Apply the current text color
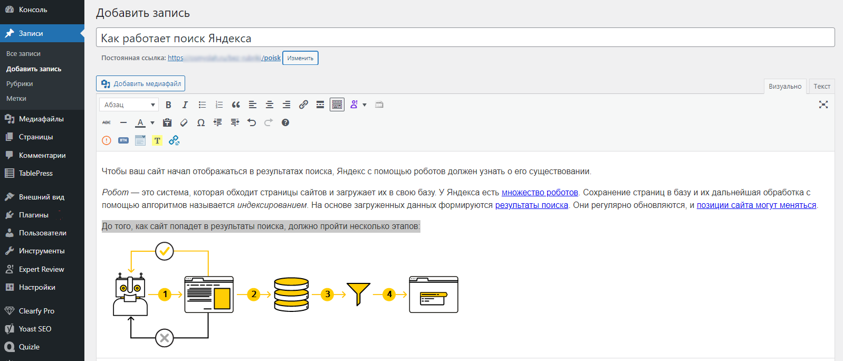843x361 pixels. point(140,122)
